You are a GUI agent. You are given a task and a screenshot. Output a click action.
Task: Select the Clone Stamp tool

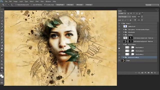tap(2, 36)
